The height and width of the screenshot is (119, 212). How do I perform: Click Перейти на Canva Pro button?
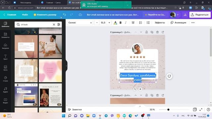(155, 15)
